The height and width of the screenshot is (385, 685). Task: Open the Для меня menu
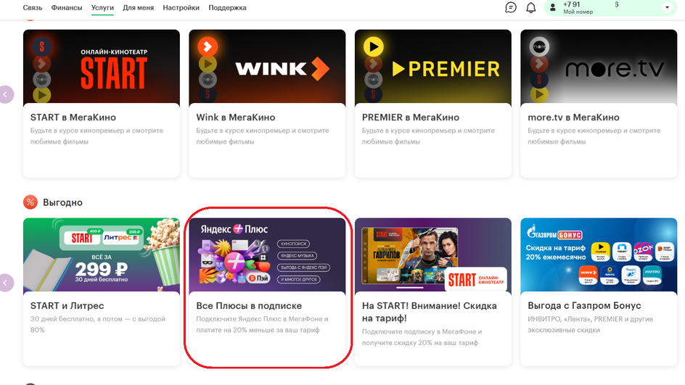click(138, 7)
